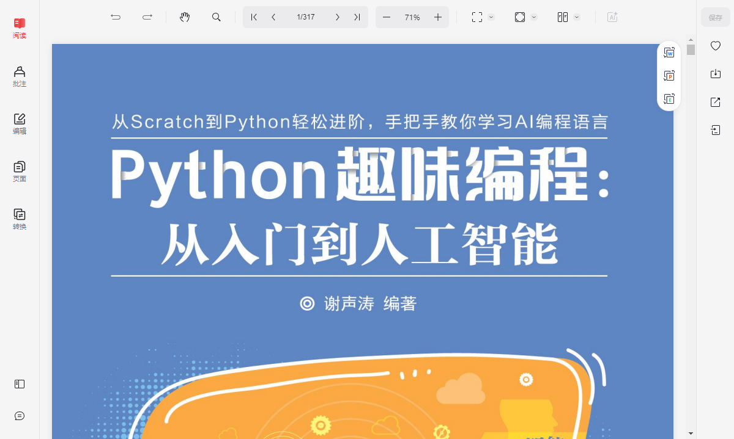
Task: Convert PDF to Excel floating icon
Action: click(x=669, y=98)
